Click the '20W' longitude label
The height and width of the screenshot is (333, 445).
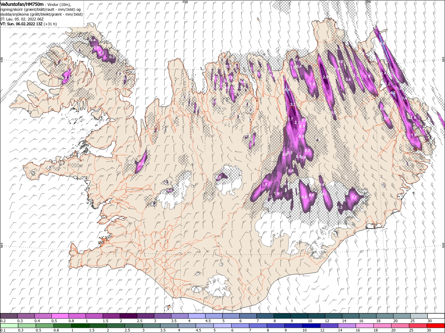click(185, 1)
